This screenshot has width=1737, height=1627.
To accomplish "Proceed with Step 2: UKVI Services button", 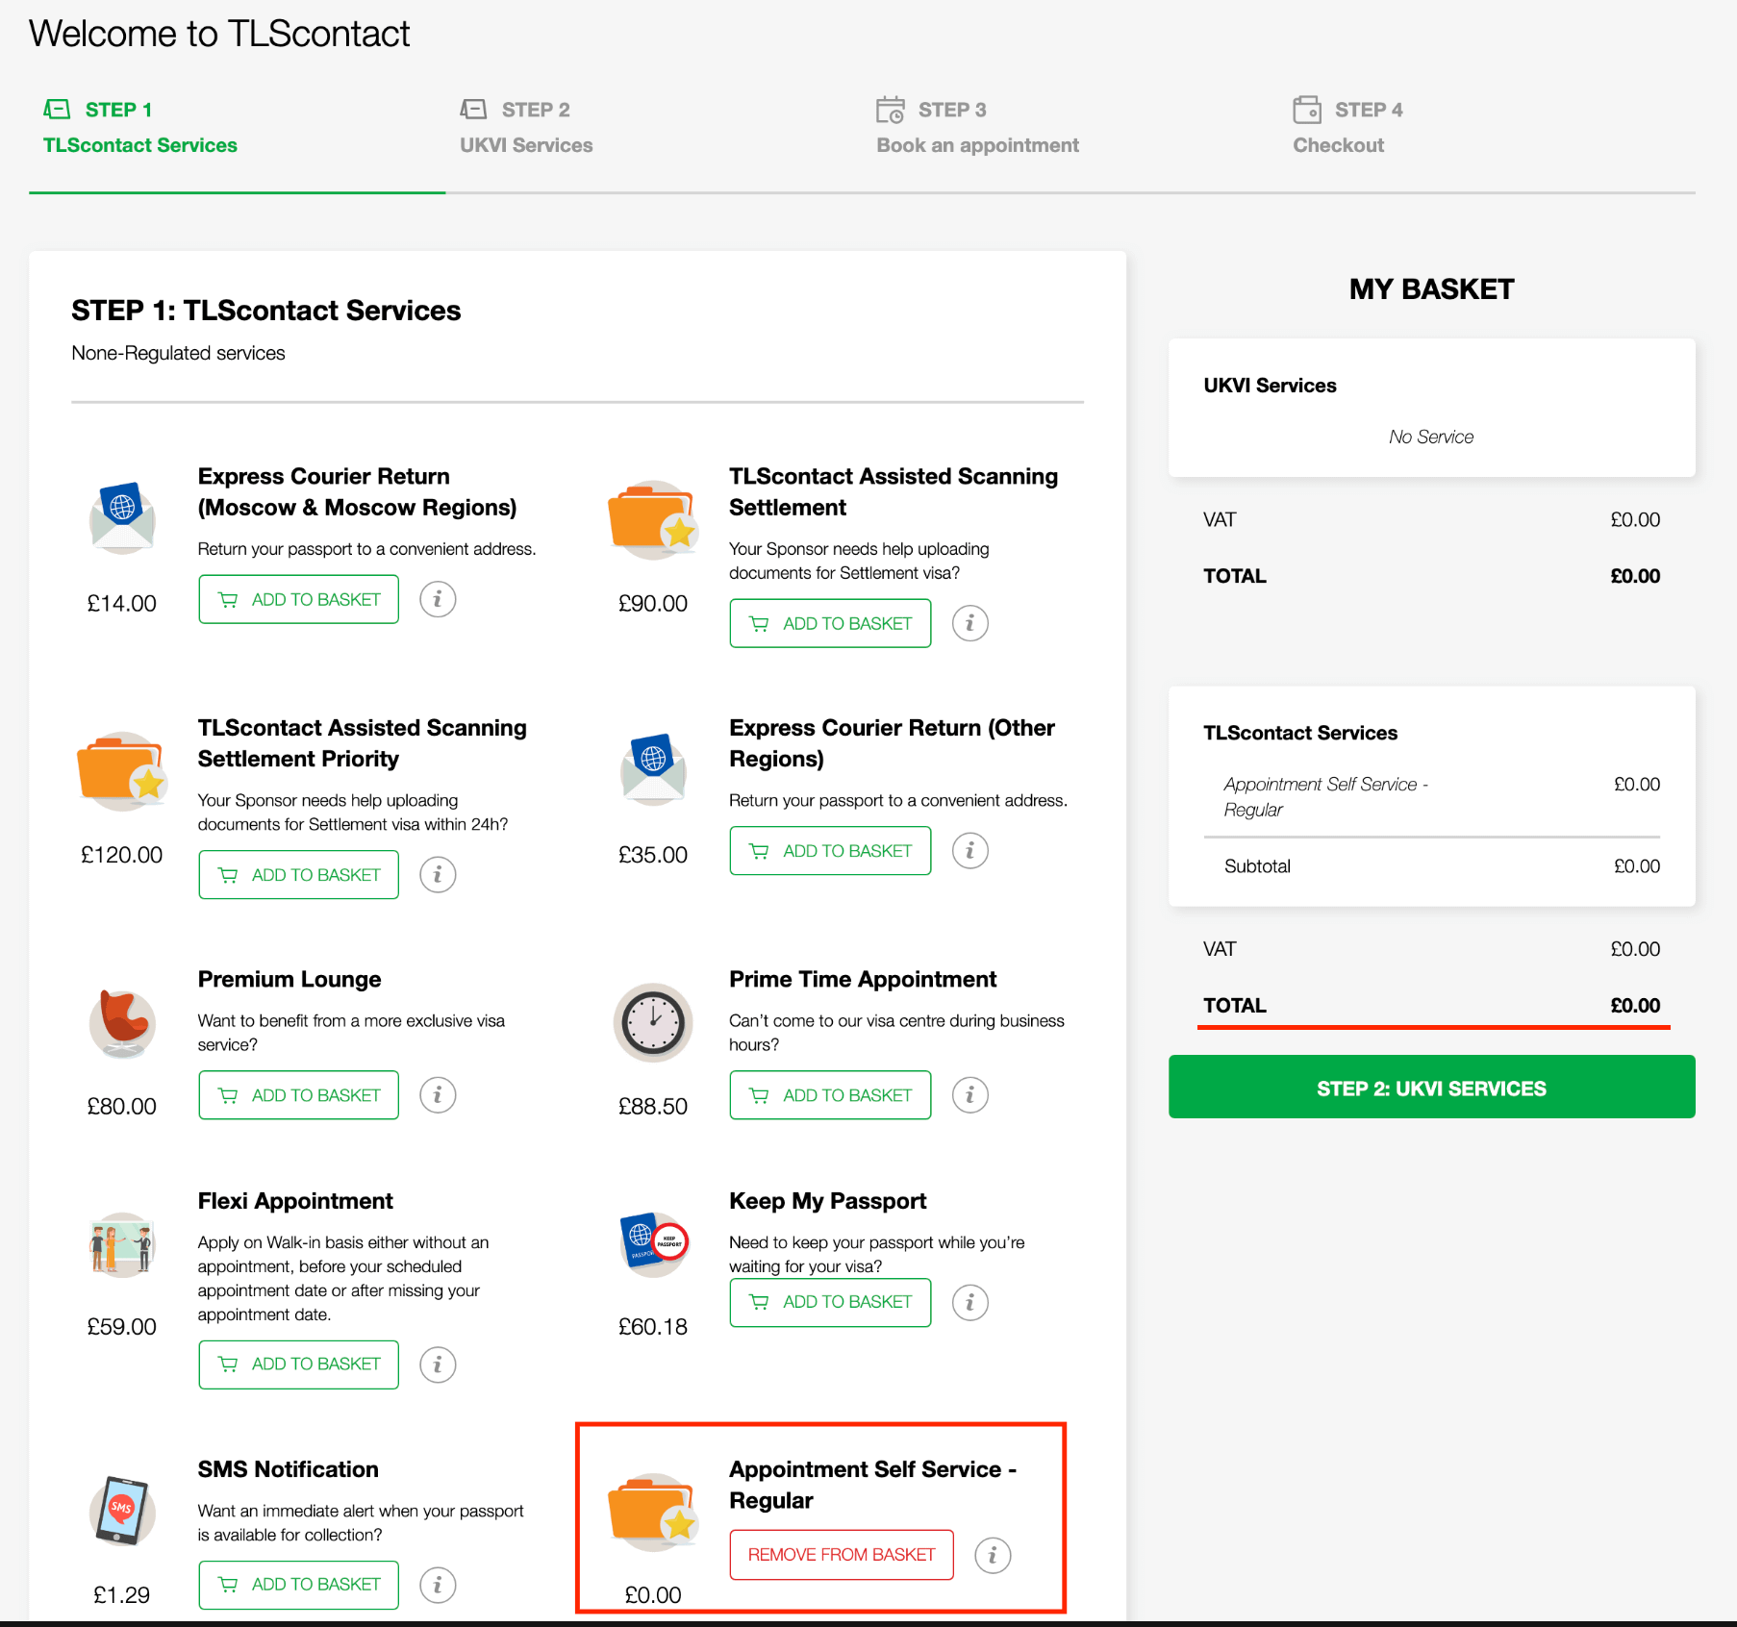I will (x=1431, y=1088).
